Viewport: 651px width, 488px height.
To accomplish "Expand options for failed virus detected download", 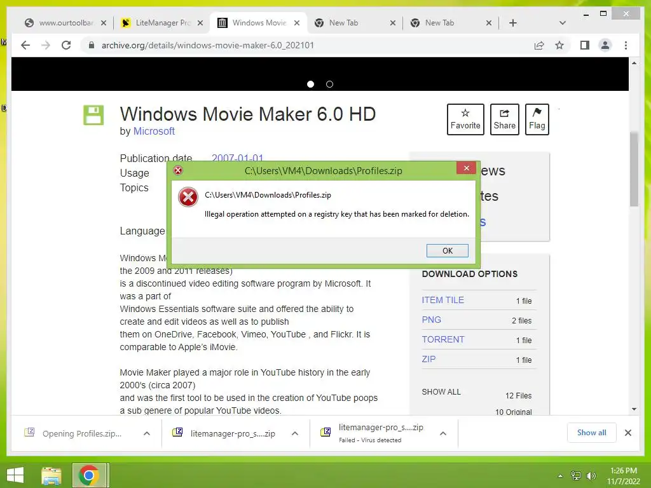I will click(443, 433).
